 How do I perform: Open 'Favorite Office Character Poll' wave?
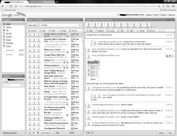[55, 40]
